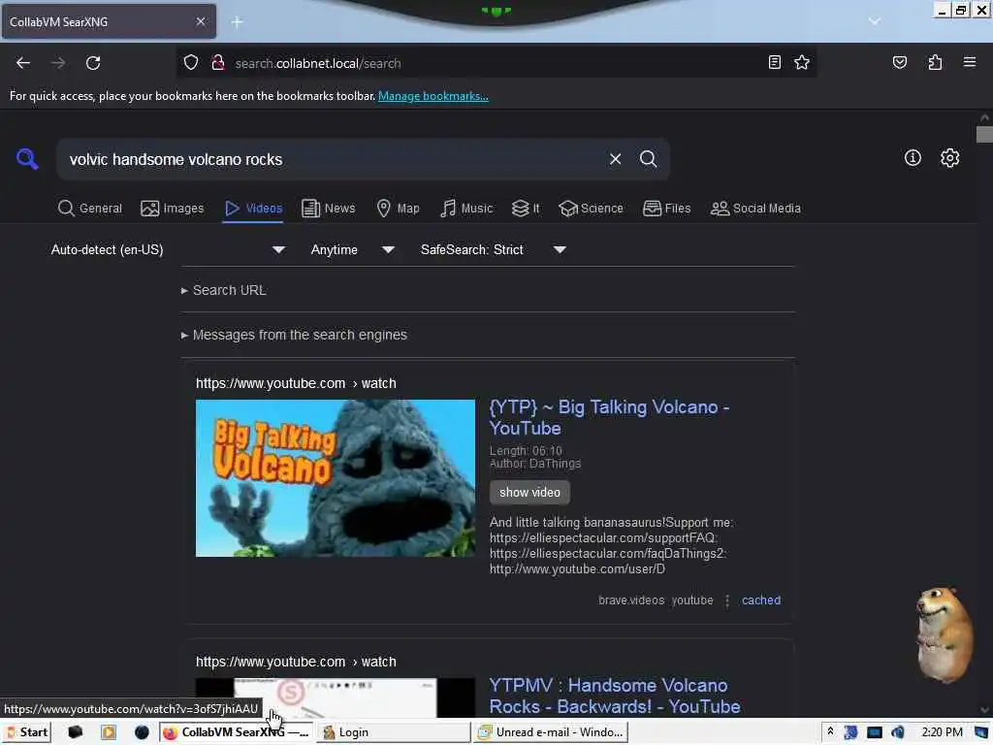Toggle reader view icon in address bar
Image resolution: width=993 pixels, height=745 pixels.
[x=774, y=62]
